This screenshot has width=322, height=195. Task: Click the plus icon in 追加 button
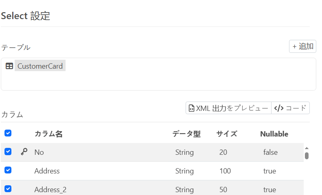pos(294,46)
